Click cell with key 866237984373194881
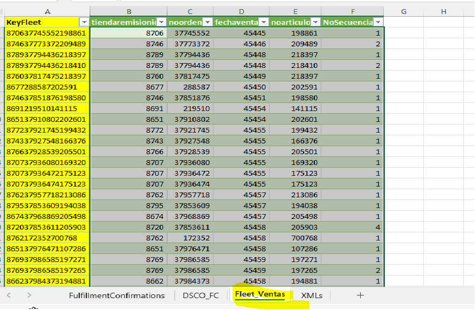This screenshot has width=475, height=310. click(47, 281)
